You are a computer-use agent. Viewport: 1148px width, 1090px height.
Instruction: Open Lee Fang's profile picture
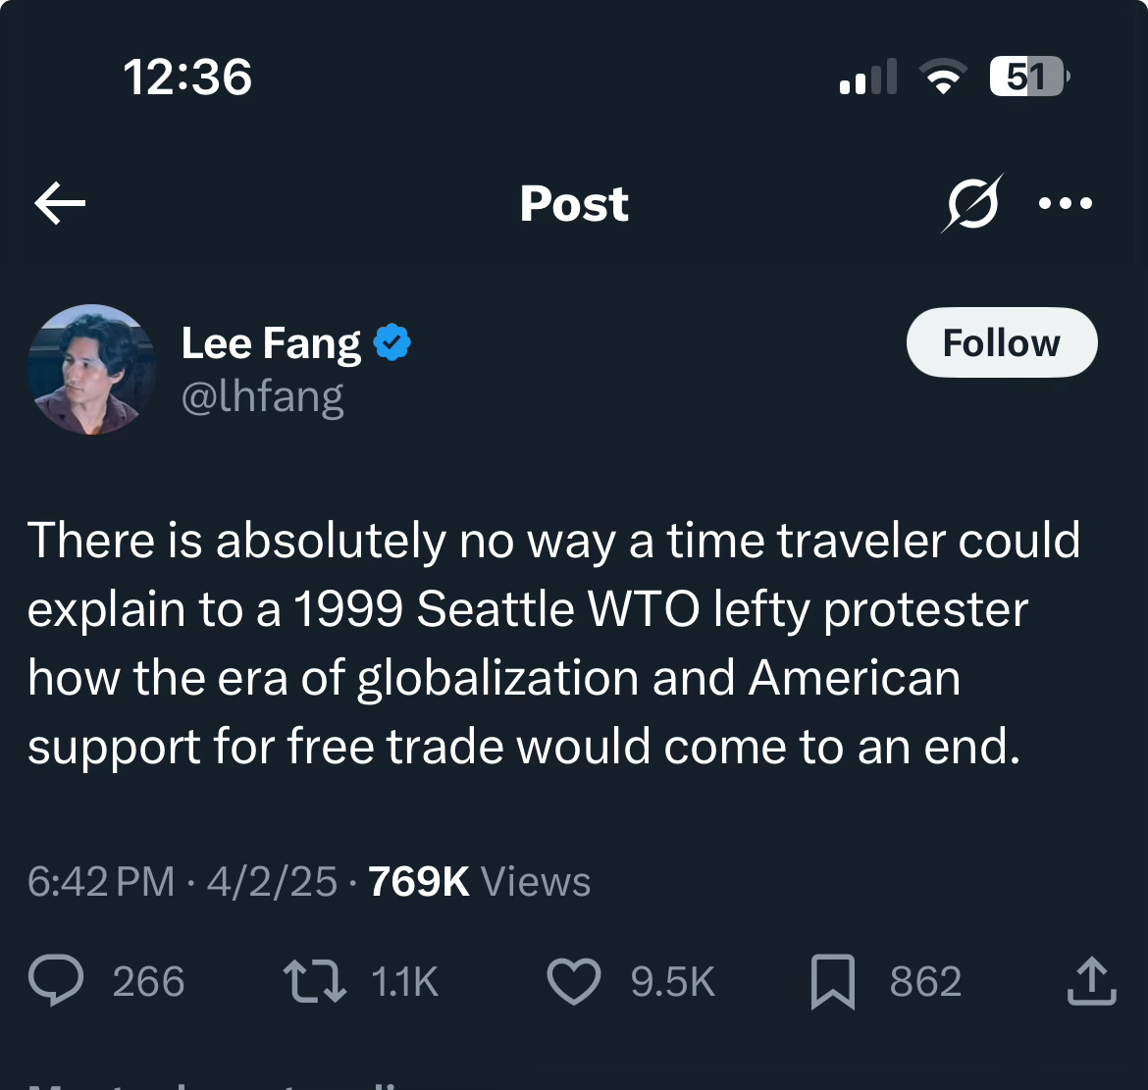92,369
